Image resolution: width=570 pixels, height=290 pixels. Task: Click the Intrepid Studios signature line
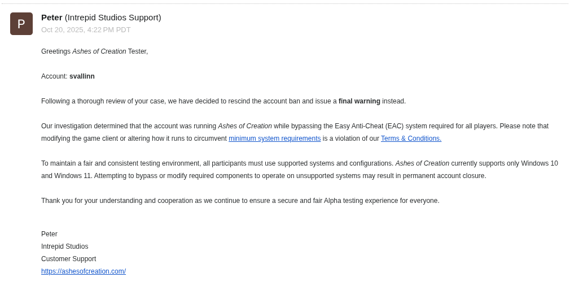coord(65,246)
